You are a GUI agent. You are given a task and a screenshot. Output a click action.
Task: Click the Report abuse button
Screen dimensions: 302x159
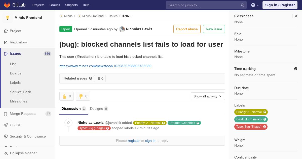coord(187,29)
